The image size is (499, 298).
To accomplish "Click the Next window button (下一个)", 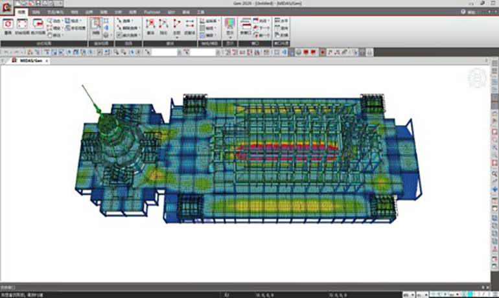I will 262,28.
